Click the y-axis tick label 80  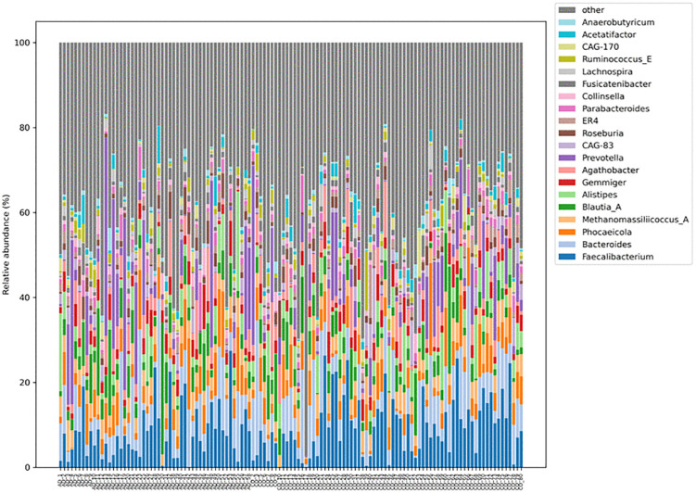[x=25, y=127]
